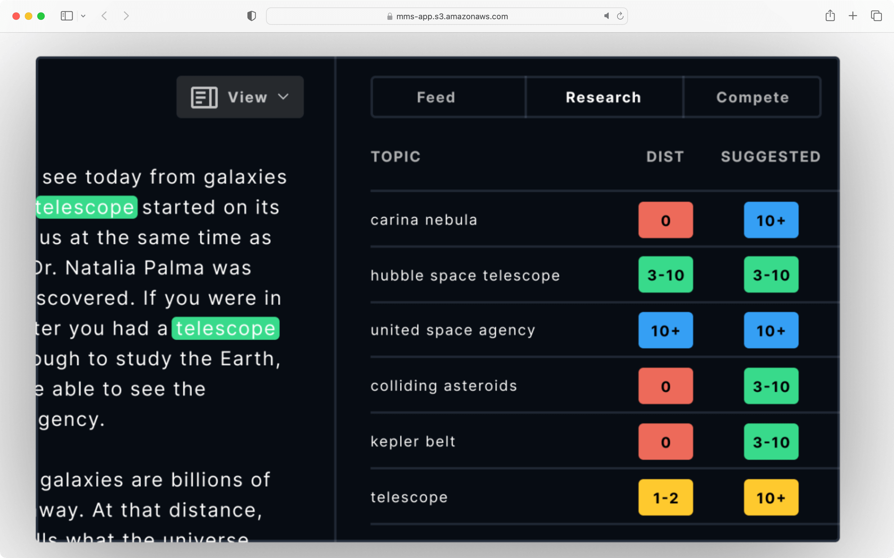Click the privacy shield icon in address bar

click(x=251, y=15)
